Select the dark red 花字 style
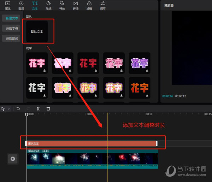Image resolution: width=212 pixels, height=182 pixels. tap(88, 63)
